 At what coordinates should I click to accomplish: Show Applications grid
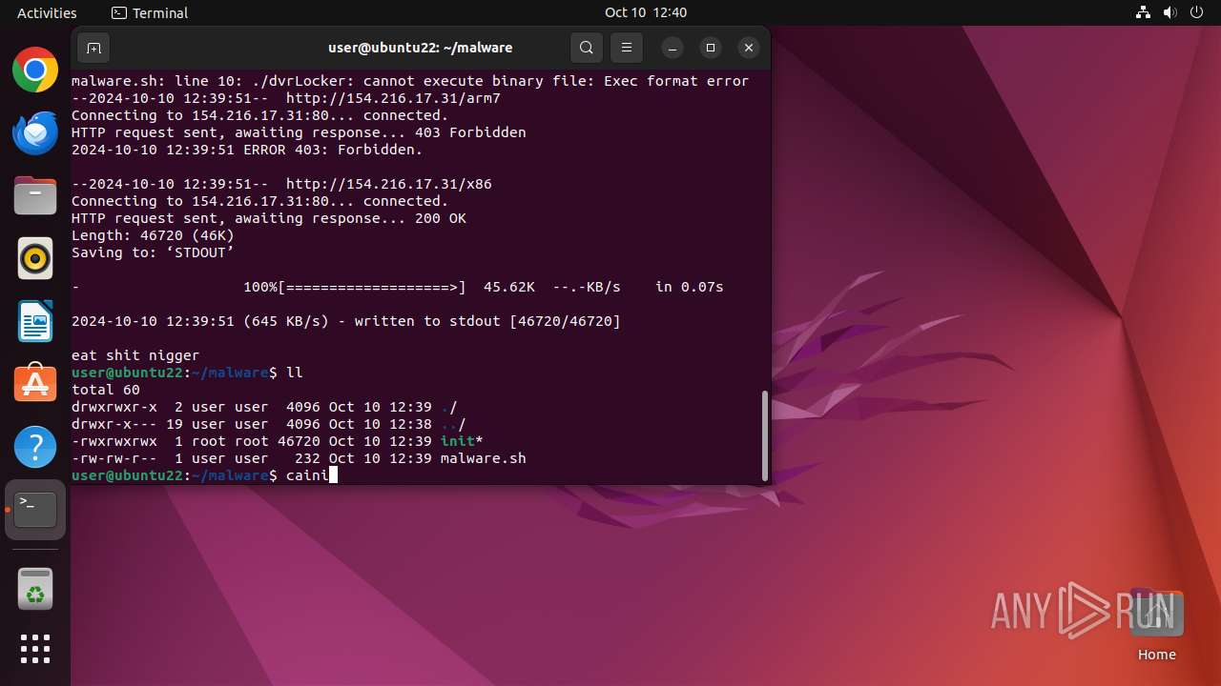point(35,649)
